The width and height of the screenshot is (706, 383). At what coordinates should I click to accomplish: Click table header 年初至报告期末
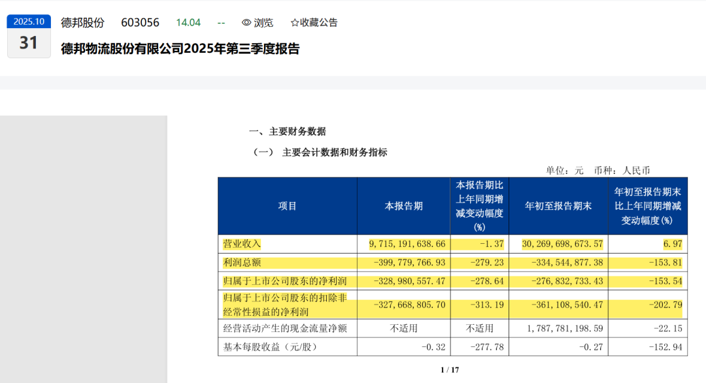(558, 206)
